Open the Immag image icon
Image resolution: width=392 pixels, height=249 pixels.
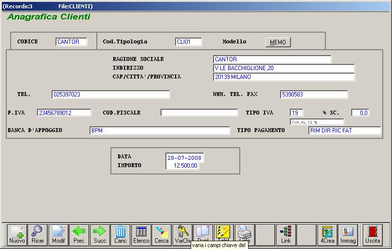coord(348,235)
